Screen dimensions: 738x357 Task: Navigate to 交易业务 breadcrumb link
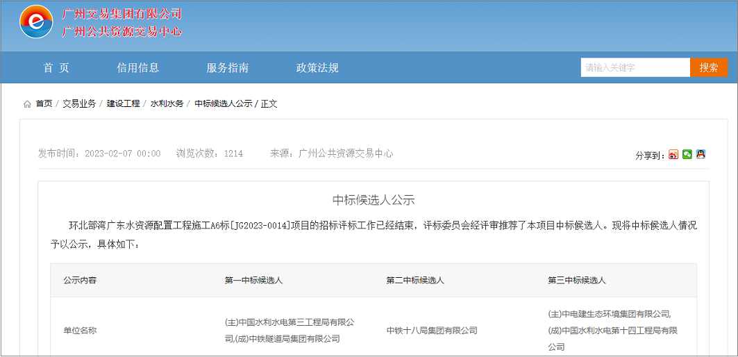point(79,103)
